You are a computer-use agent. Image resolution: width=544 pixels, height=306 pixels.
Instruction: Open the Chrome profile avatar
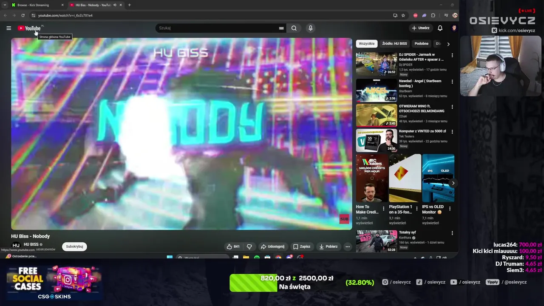[x=455, y=15]
